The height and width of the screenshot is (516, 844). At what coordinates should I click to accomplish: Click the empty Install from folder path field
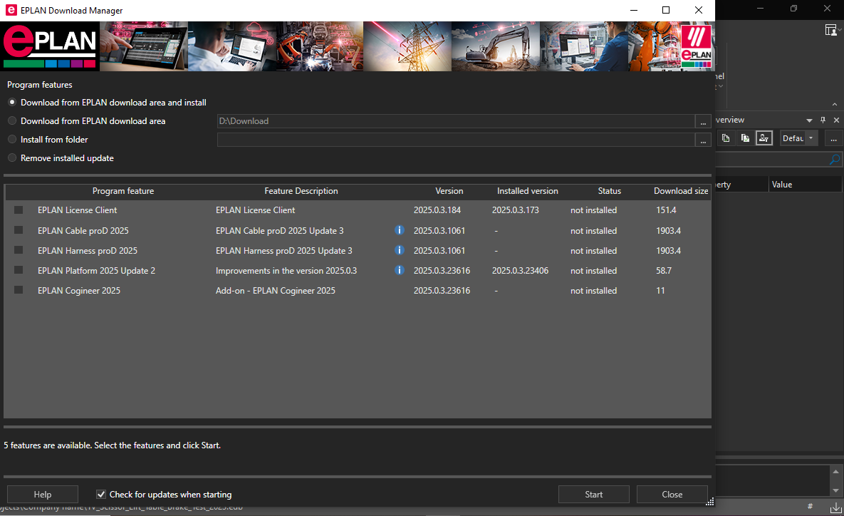(x=456, y=140)
